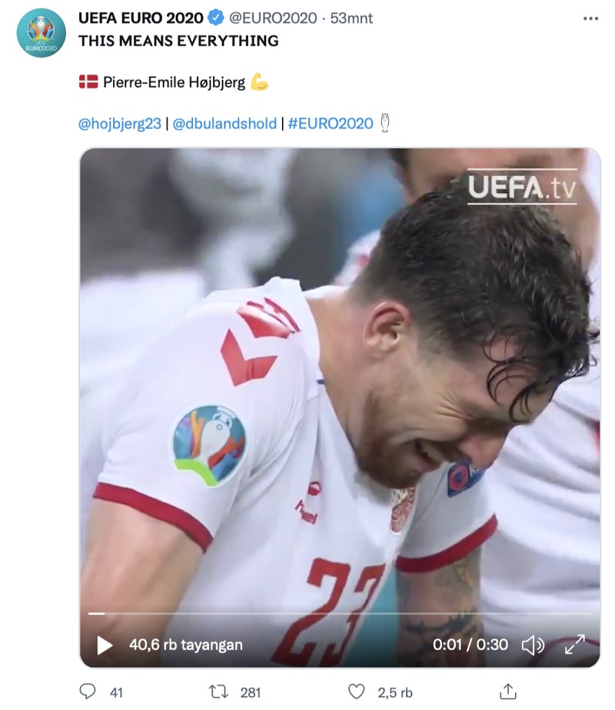
Task: Click the video progress bar
Action: tap(338, 615)
